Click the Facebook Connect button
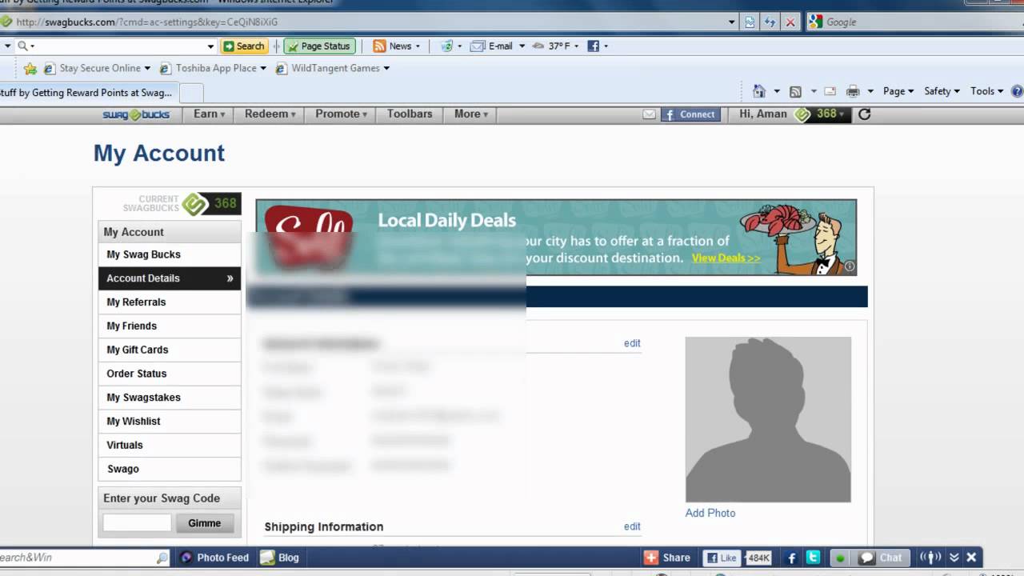 690,114
